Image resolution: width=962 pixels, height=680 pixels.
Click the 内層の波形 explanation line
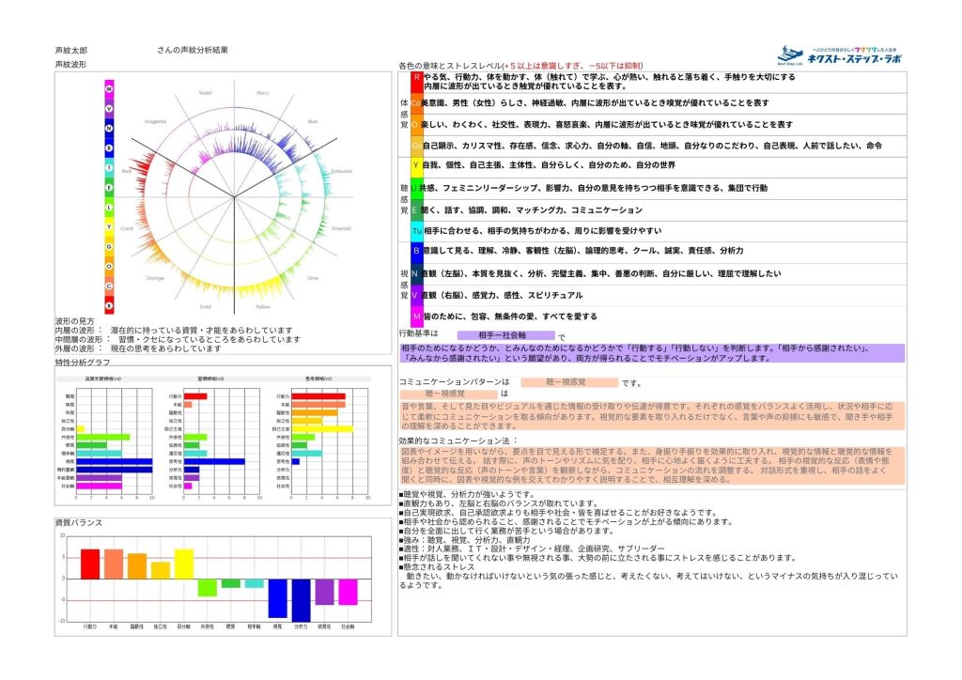pos(174,331)
